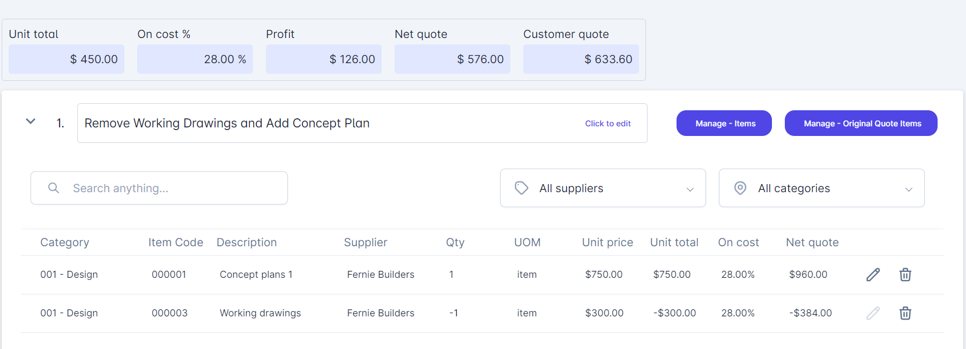
Task: Open the All suppliers dropdown
Action: [x=603, y=188]
